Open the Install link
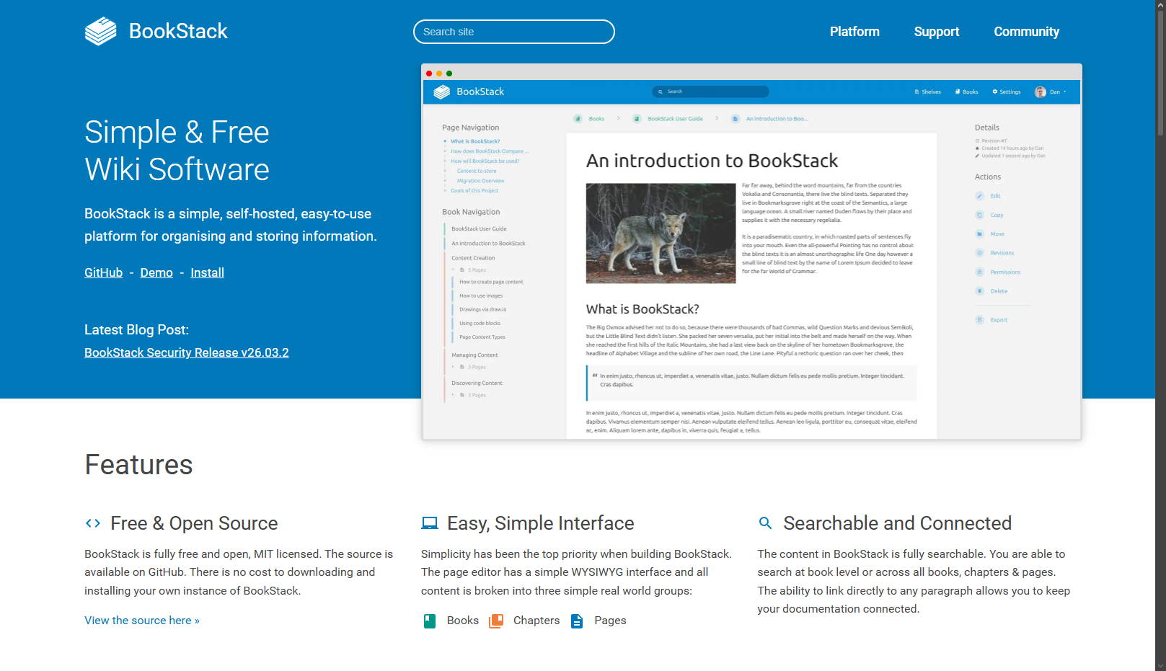This screenshot has height=671, width=1166. 207,272
